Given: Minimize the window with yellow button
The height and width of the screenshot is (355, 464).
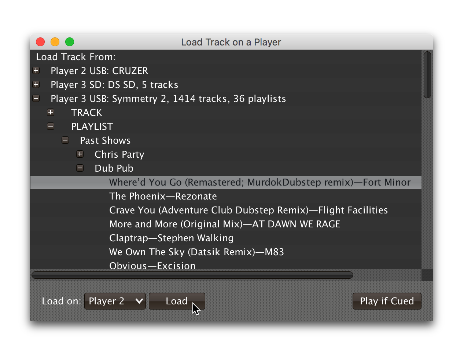Looking at the screenshot, I should click(55, 42).
